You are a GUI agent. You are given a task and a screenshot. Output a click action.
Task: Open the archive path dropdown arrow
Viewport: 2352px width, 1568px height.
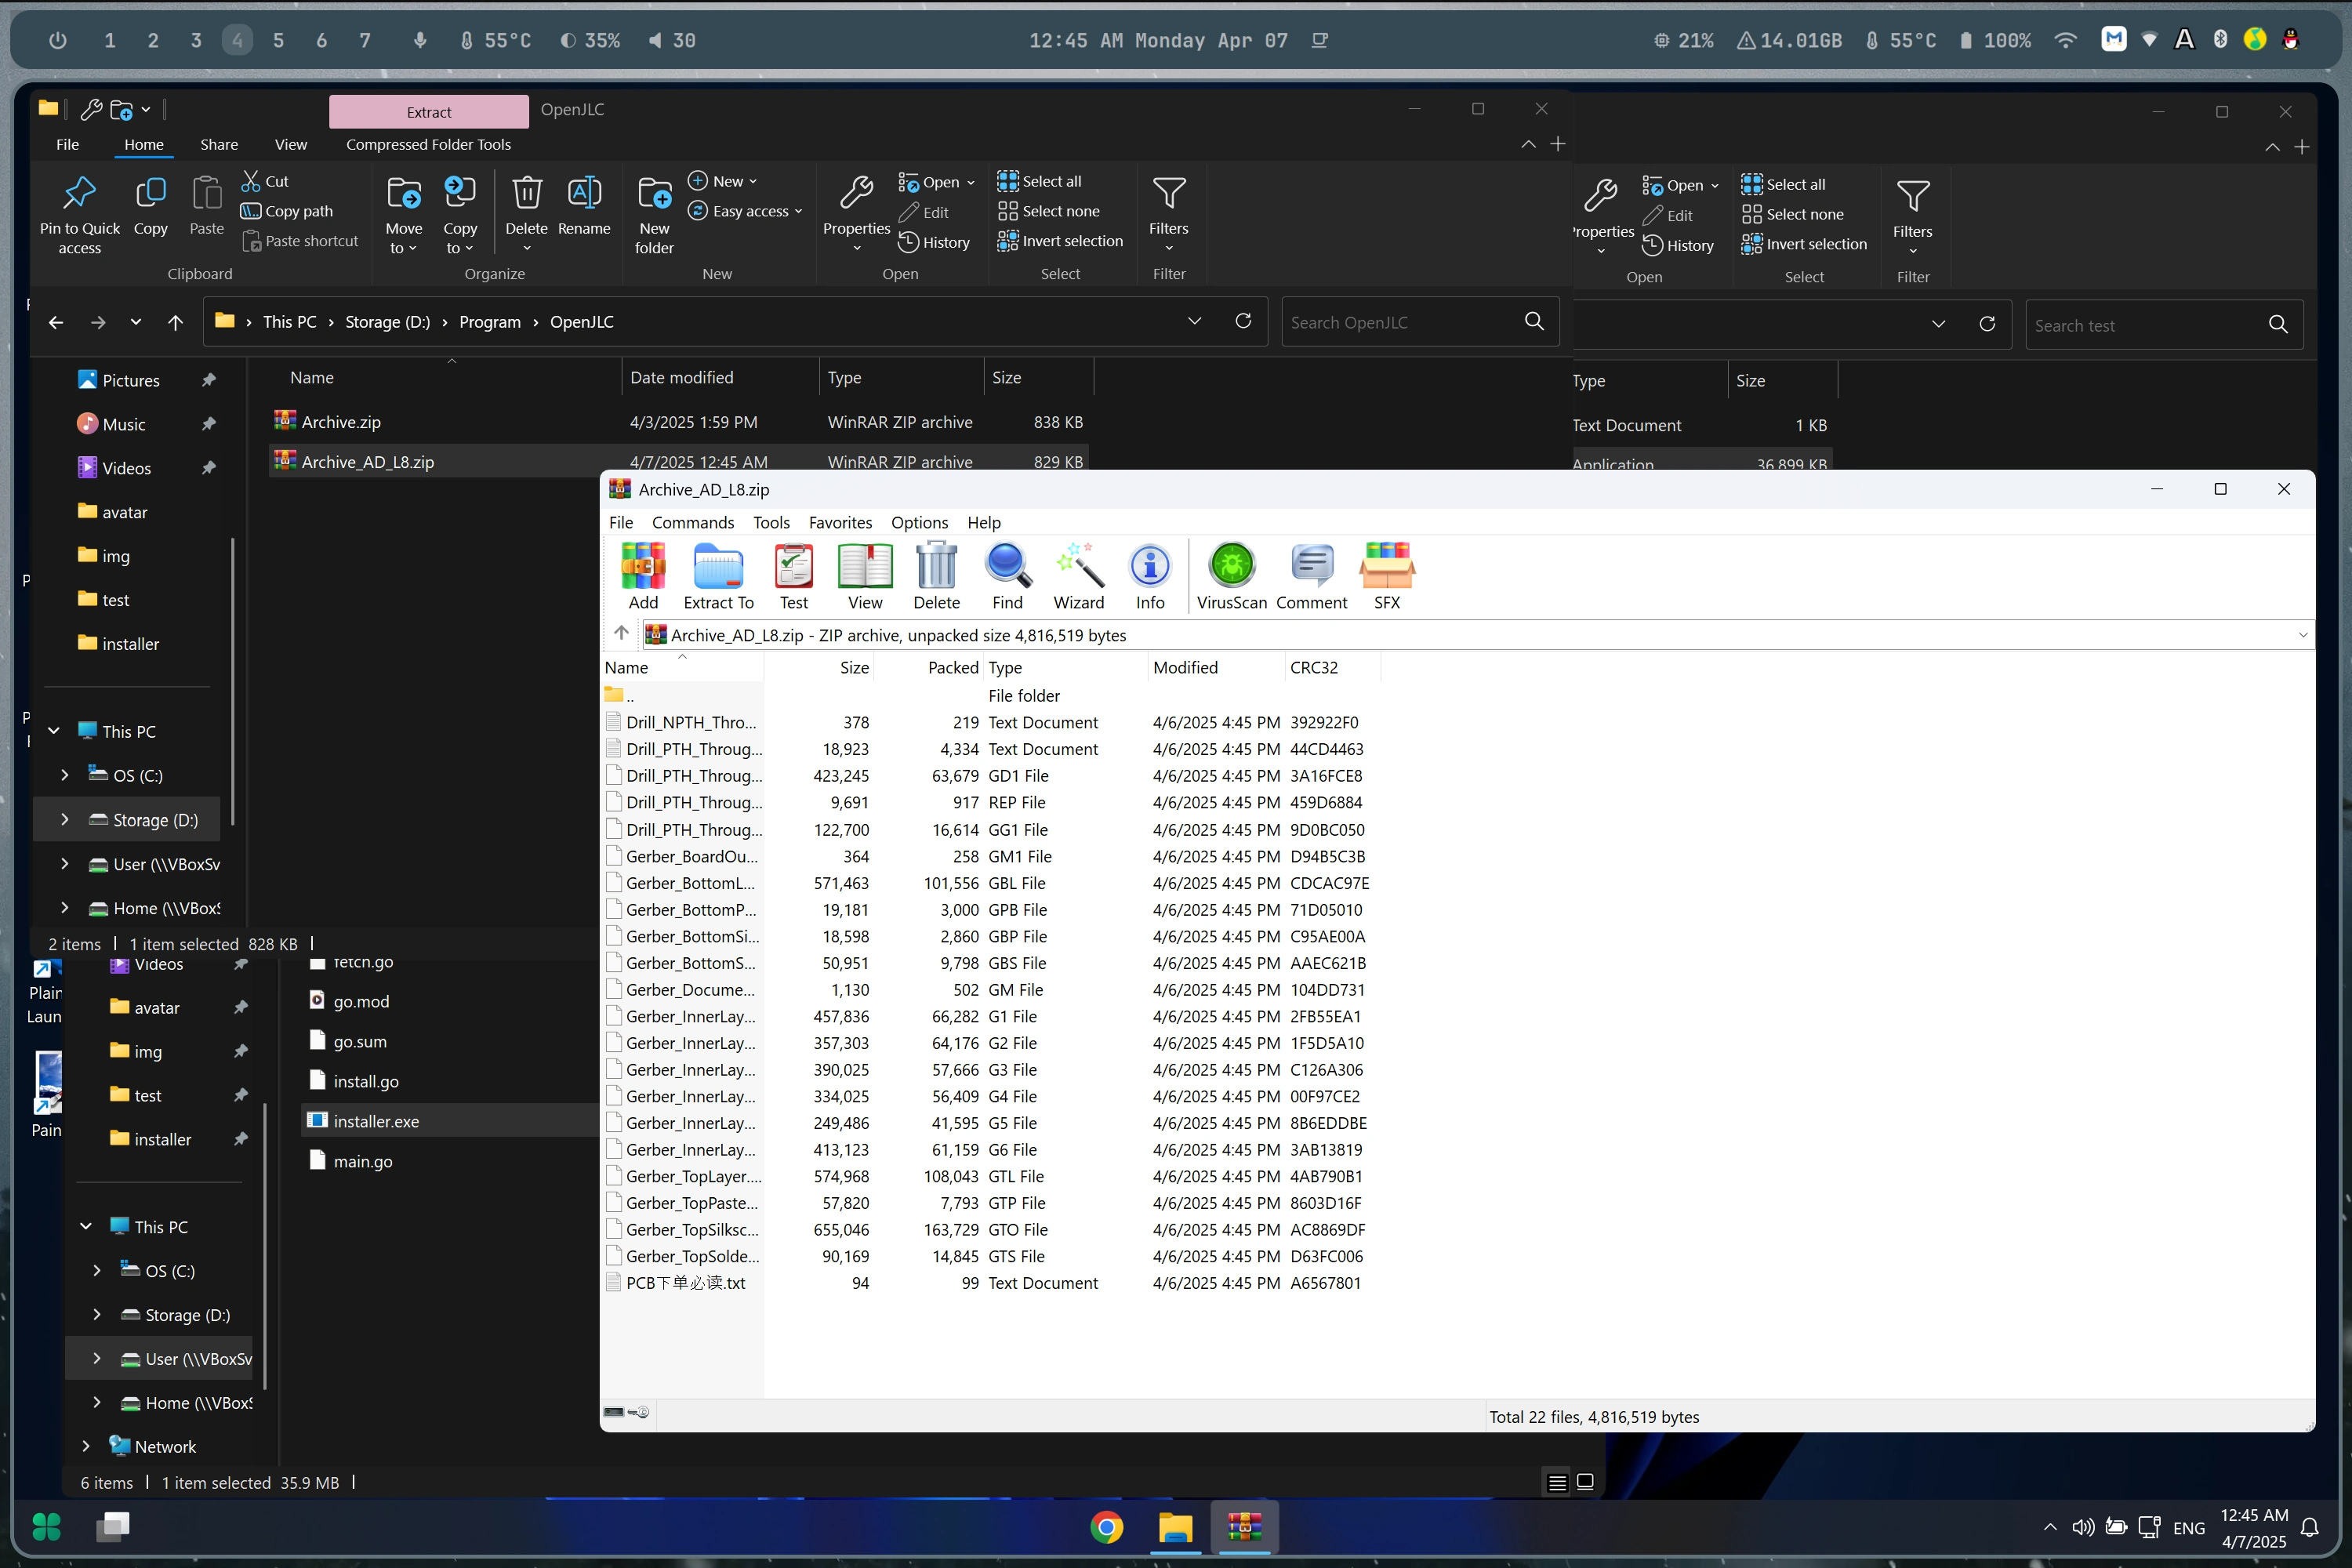(2302, 635)
